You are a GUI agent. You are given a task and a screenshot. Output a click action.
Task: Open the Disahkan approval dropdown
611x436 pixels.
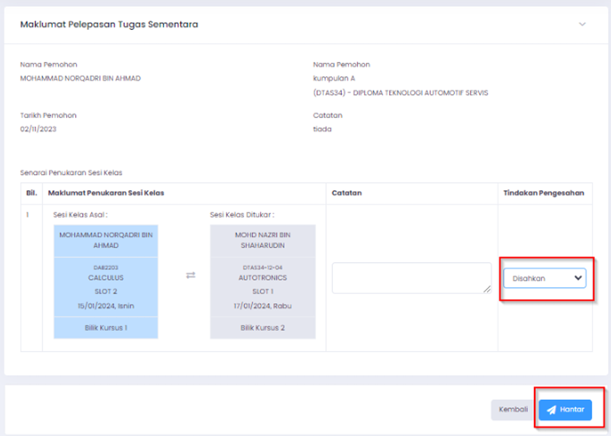point(544,278)
